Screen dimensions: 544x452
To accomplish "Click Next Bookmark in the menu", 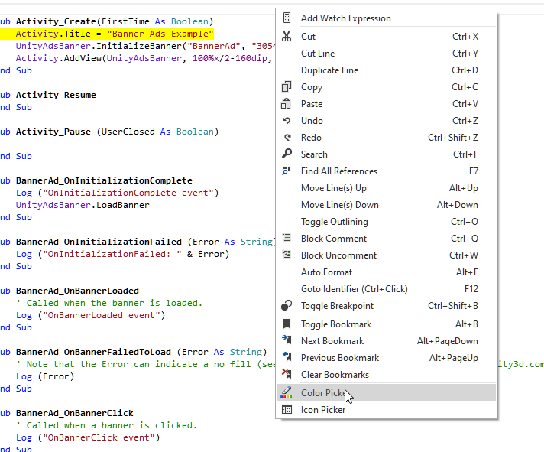I will tap(386, 340).
